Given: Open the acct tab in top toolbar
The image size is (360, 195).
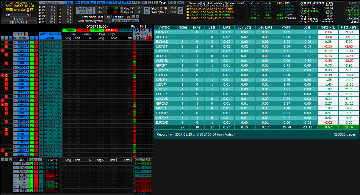Looking at the screenshot, I should tap(93, 2).
